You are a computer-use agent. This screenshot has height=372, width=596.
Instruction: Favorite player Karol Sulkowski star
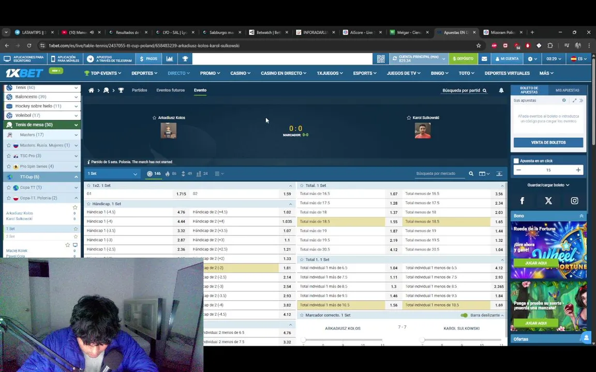click(409, 118)
